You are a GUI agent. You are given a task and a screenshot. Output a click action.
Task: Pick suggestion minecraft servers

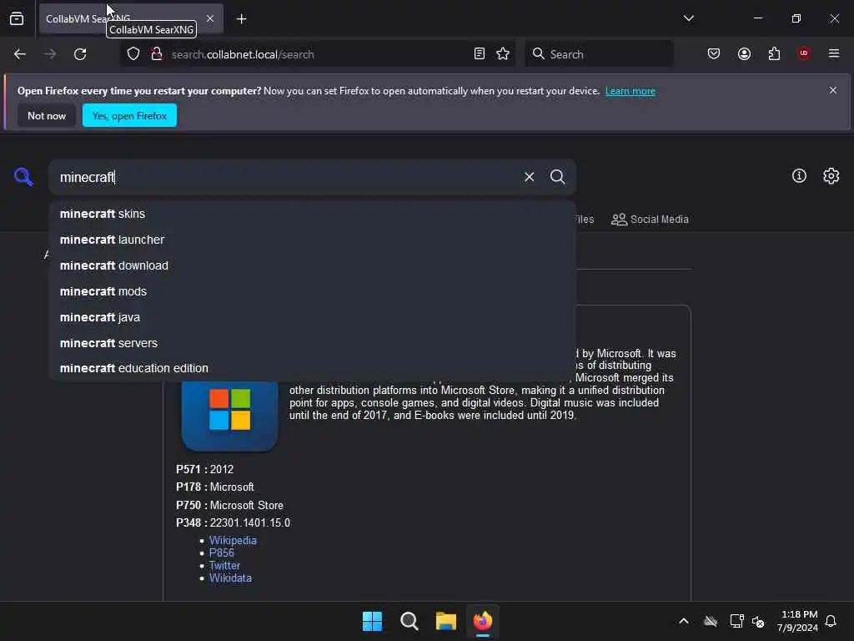313,343
